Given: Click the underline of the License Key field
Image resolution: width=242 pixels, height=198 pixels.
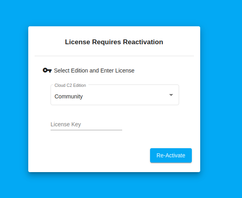Looking at the screenshot, I should click(x=86, y=130).
